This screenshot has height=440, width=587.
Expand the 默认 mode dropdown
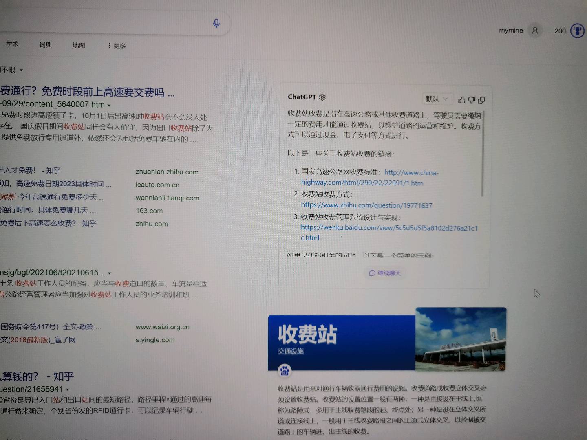pos(437,99)
